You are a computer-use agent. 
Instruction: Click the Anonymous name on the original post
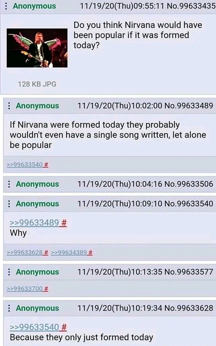(x=35, y=6)
